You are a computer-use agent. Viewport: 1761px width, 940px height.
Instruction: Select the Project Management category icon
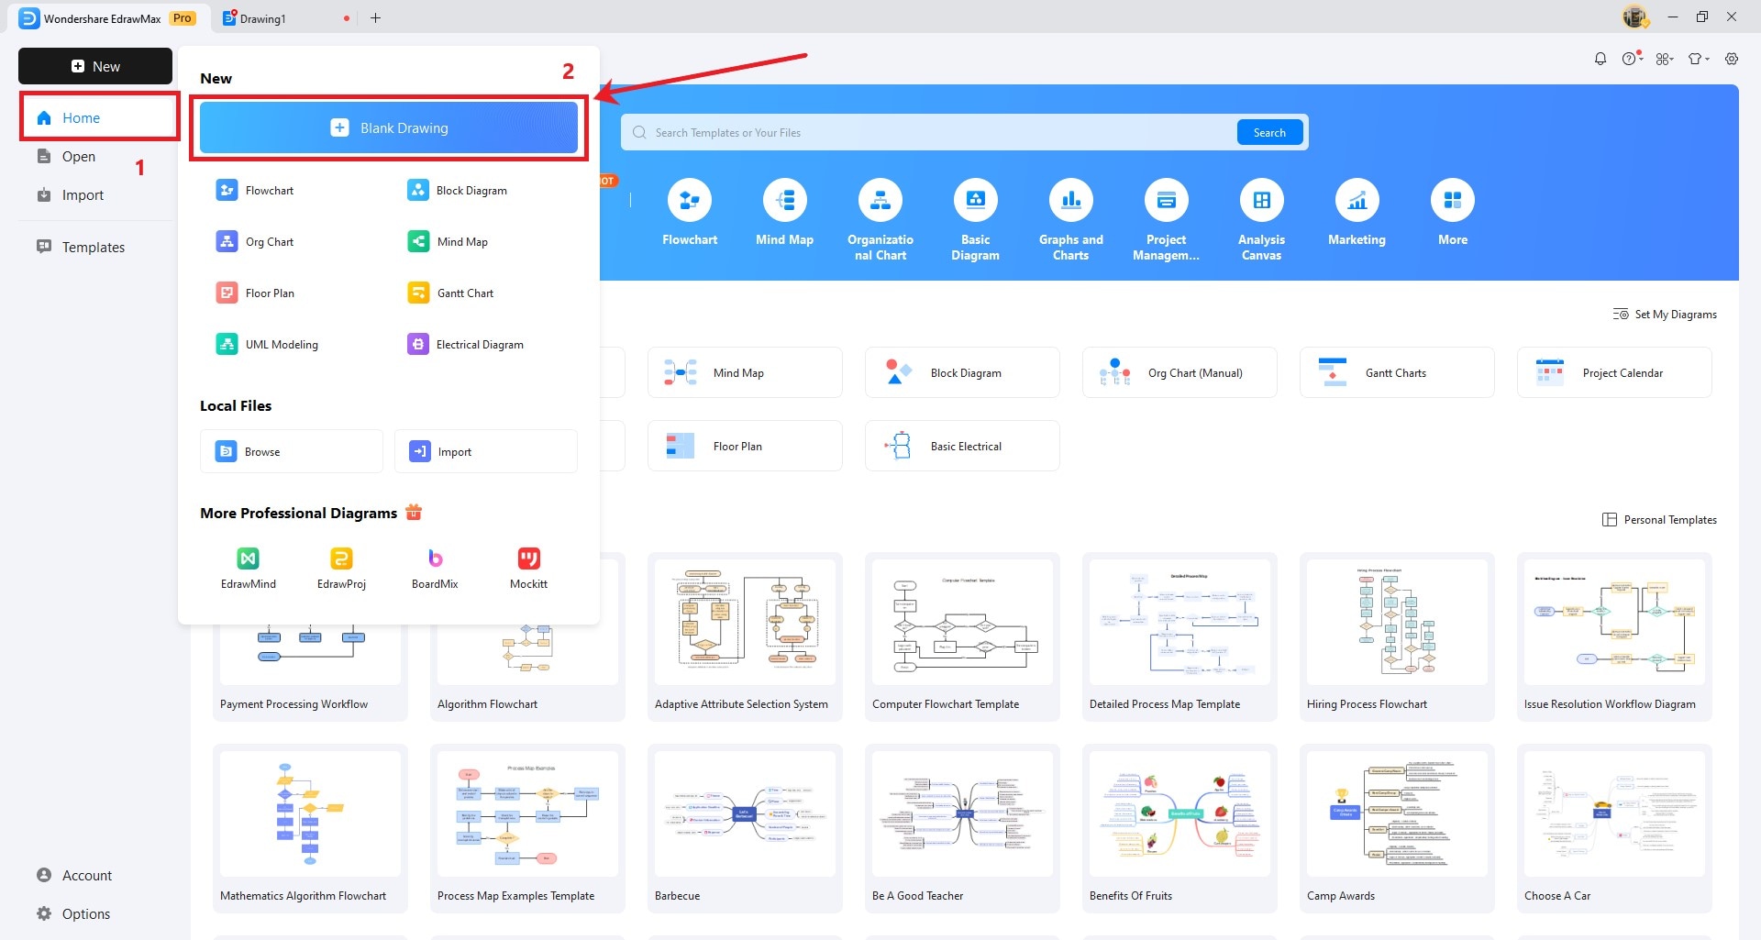coord(1167,200)
